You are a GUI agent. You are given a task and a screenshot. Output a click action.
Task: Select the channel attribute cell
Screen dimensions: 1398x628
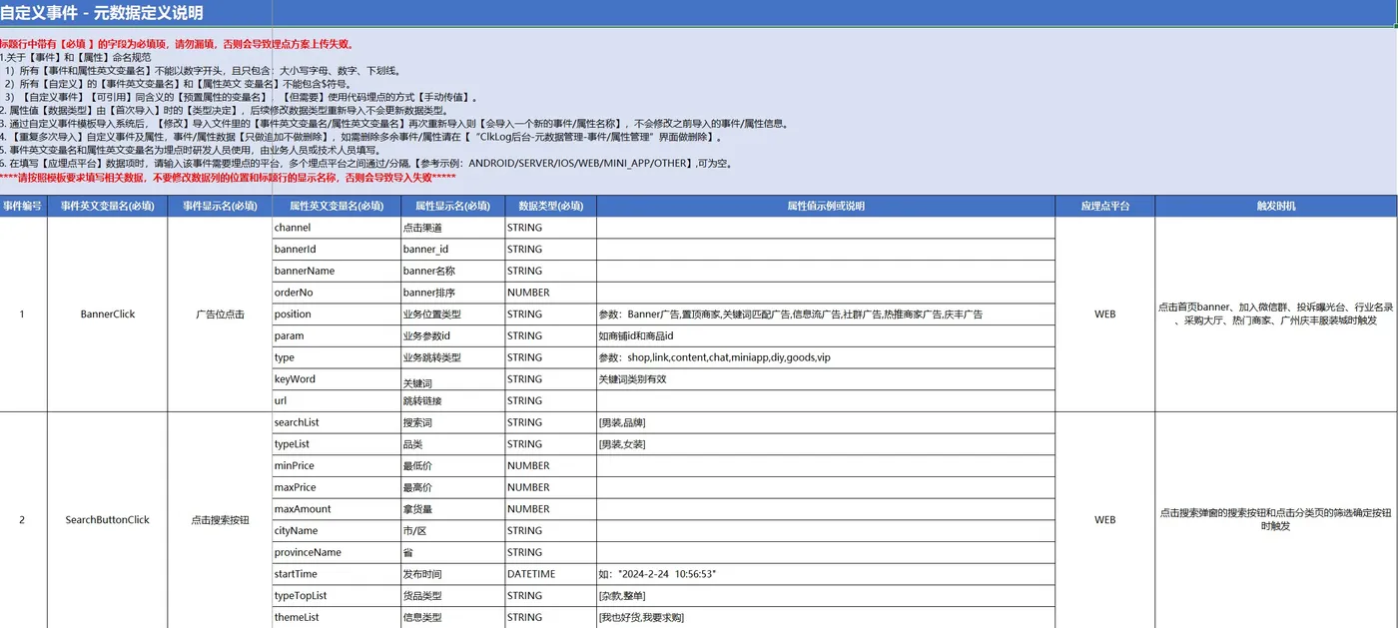click(x=337, y=228)
